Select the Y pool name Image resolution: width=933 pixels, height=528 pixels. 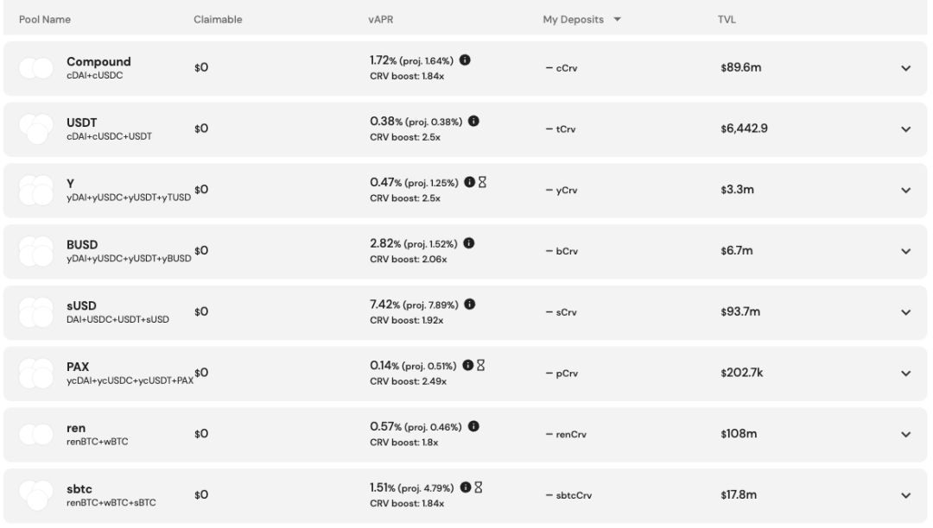tap(70, 184)
